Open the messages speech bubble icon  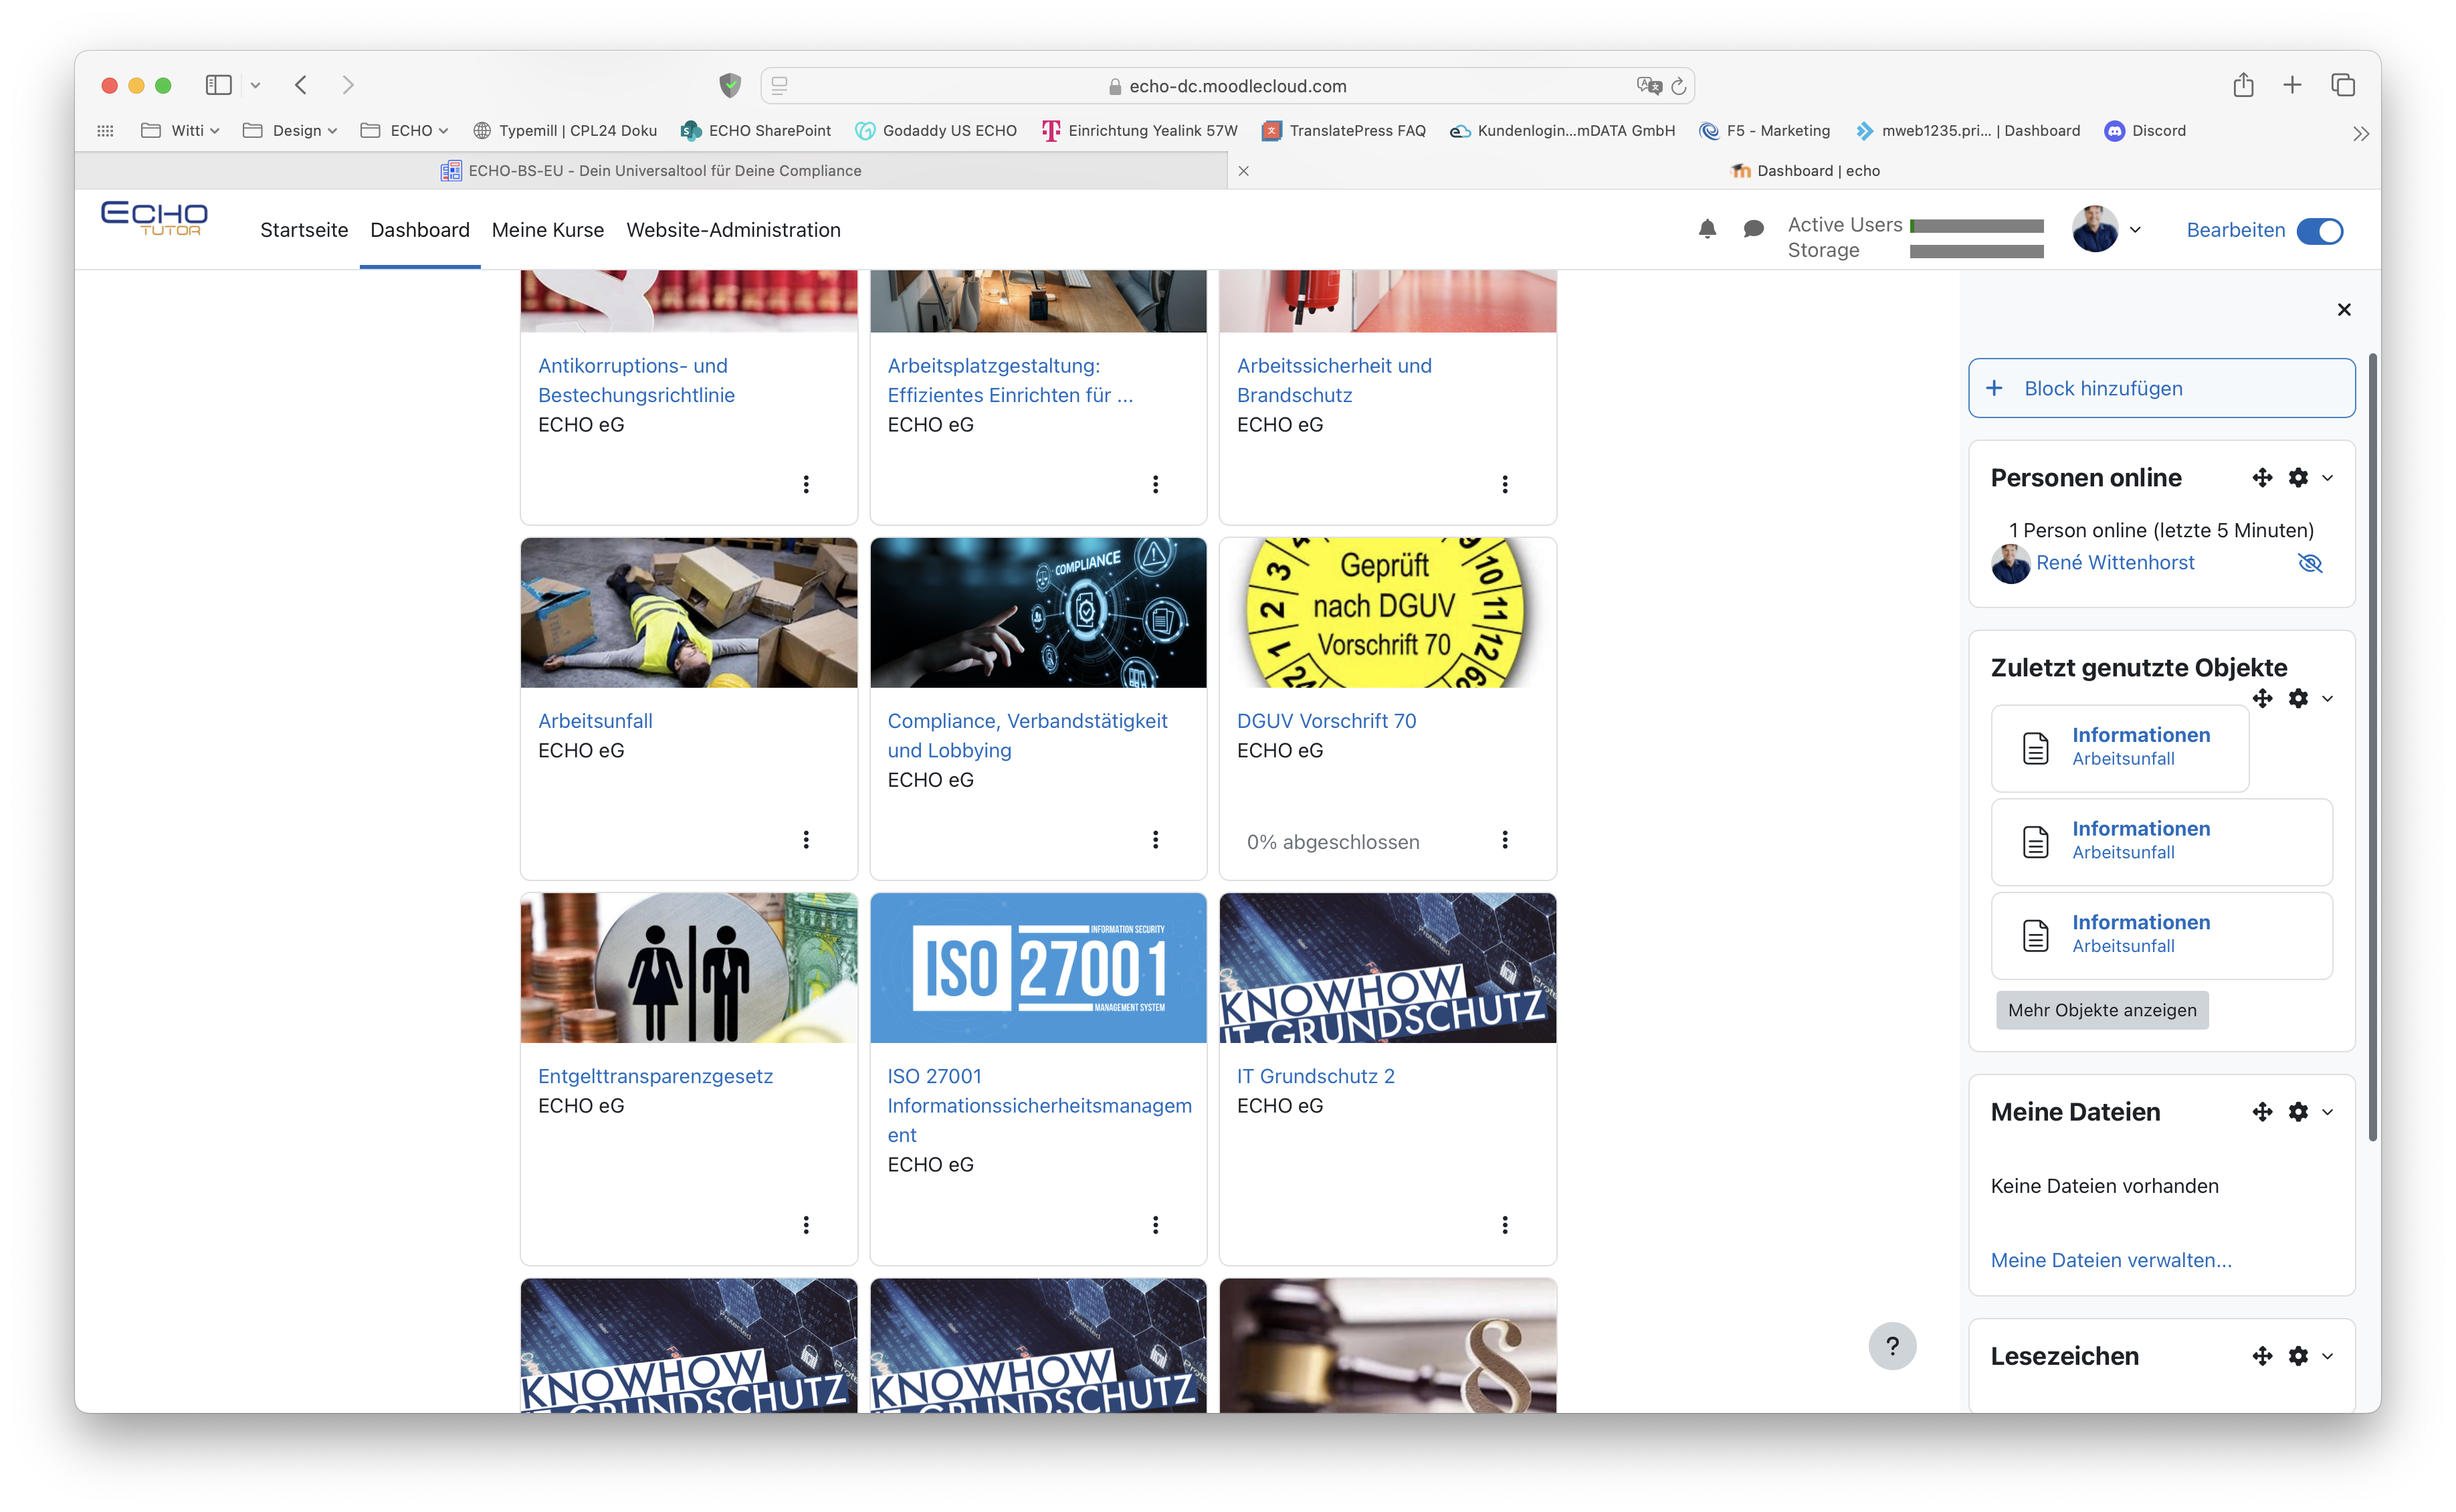point(1753,229)
